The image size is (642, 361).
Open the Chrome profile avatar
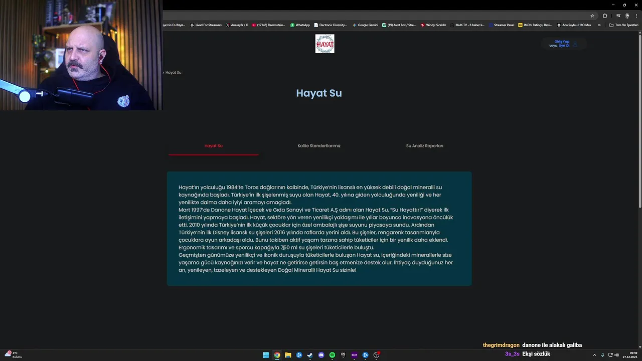tap(627, 16)
